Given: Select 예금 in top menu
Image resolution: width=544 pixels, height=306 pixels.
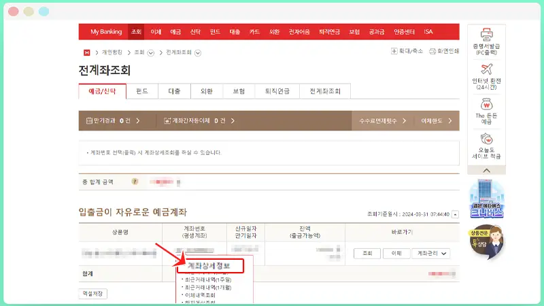Looking at the screenshot, I should point(175,31).
